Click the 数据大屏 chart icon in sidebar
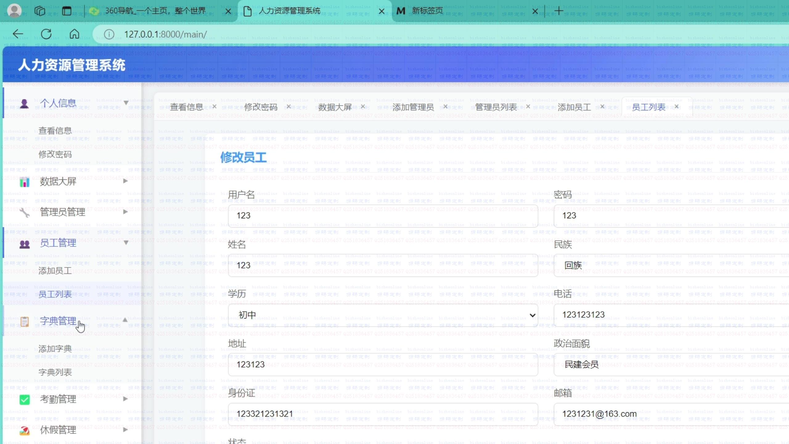 [24, 182]
